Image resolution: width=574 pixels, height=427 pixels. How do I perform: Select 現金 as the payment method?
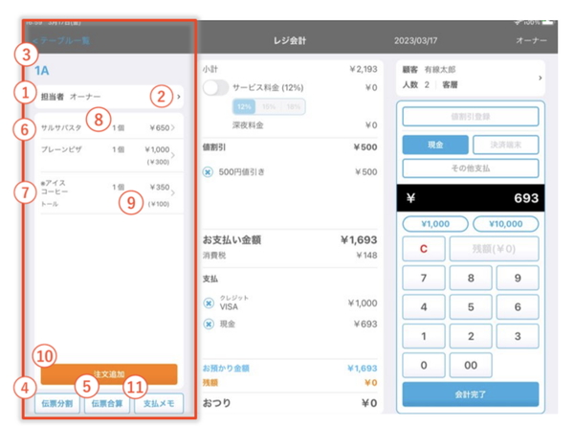point(435,145)
